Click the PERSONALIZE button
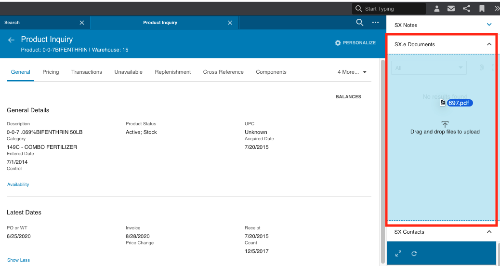The image size is (500, 266). (355, 43)
